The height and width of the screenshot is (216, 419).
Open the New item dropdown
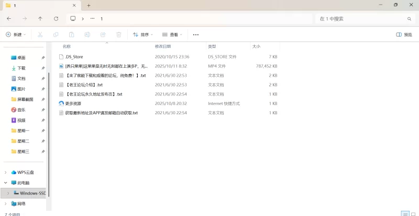click(16, 34)
